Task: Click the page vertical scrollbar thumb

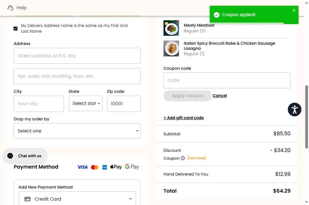Action: click(x=306, y=117)
